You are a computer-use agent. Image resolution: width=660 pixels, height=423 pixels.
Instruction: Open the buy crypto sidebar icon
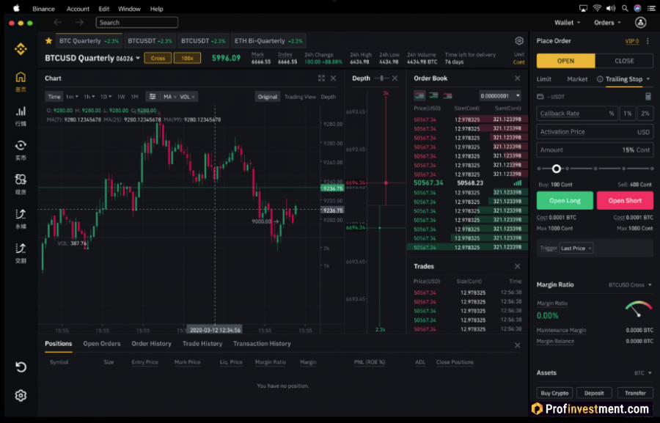pyautogui.click(x=21, y=146)
